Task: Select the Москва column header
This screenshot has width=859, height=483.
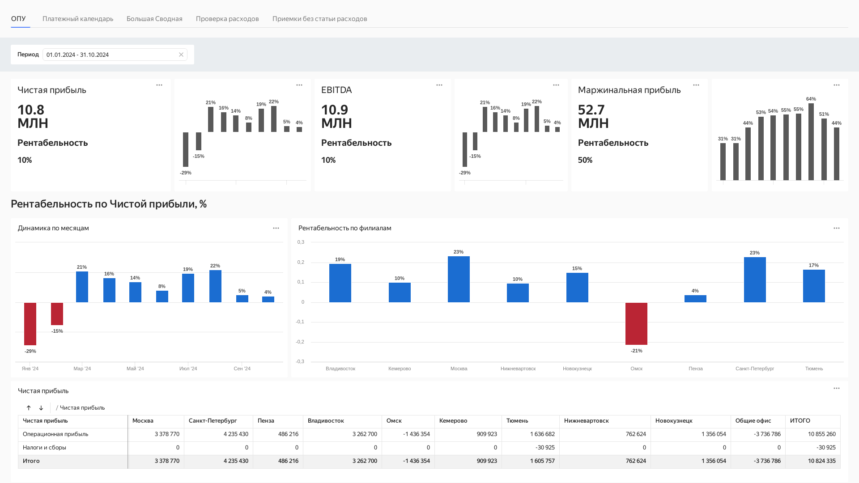Action: click(156, 421)
